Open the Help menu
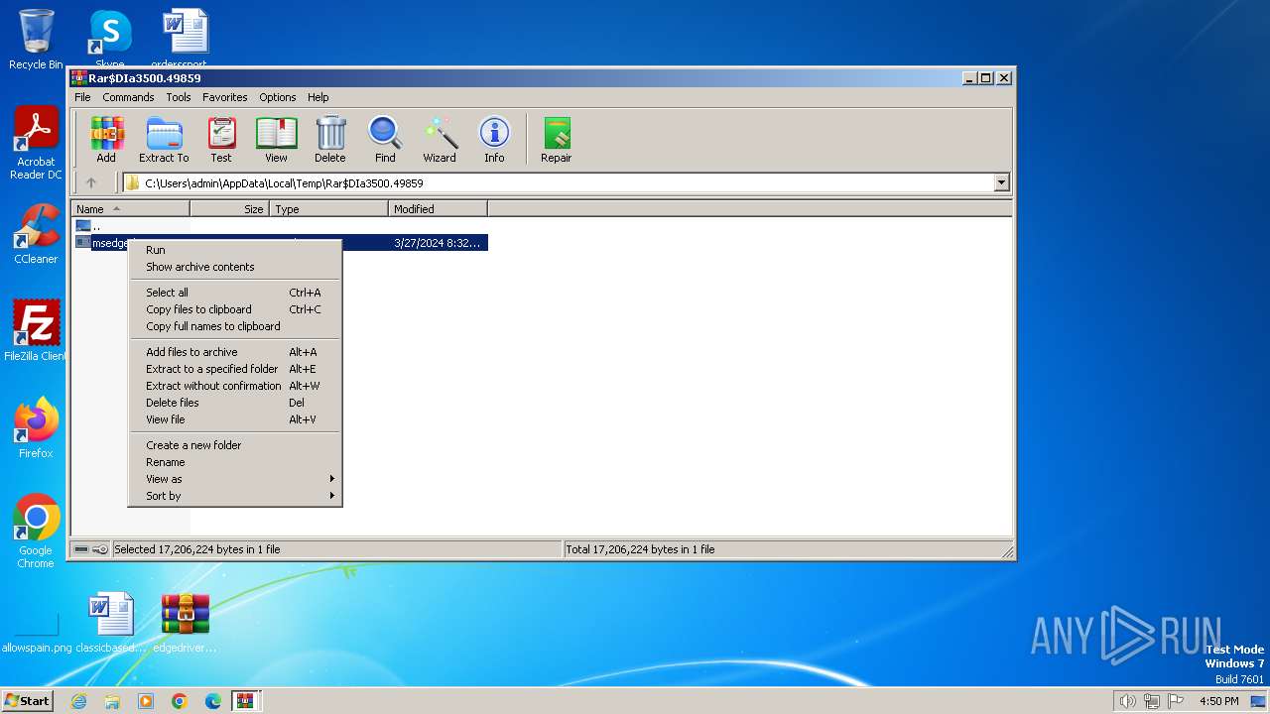1270x714 pixels. pyautogui.click(x=317, y=97)
